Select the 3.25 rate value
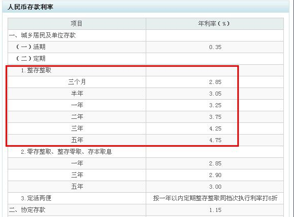The height and width of the screenshot is (217, 294). [215, 105]
